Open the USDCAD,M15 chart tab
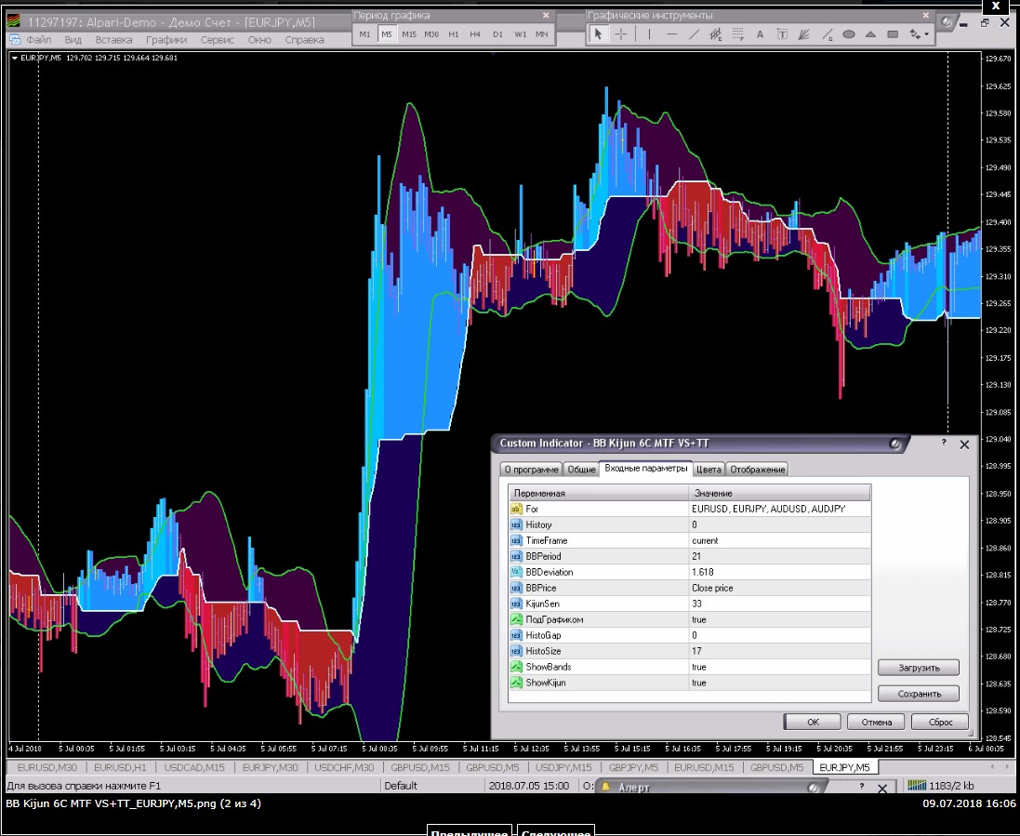The image size is (1020, 836). click(194, 768)
